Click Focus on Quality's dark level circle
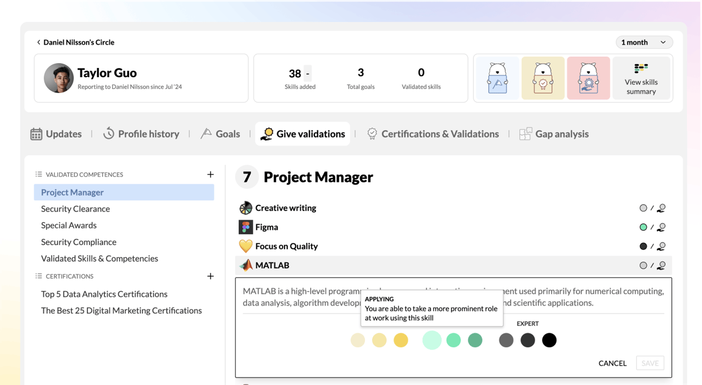 pyautogui.click(x=643, y=246)
